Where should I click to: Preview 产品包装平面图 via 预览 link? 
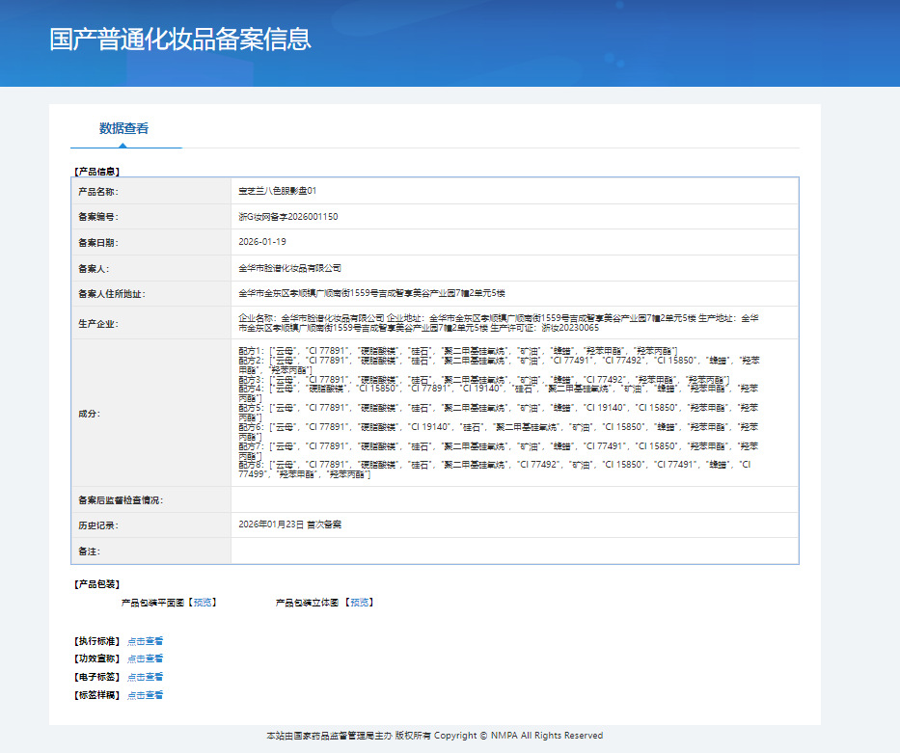point(203,603)
